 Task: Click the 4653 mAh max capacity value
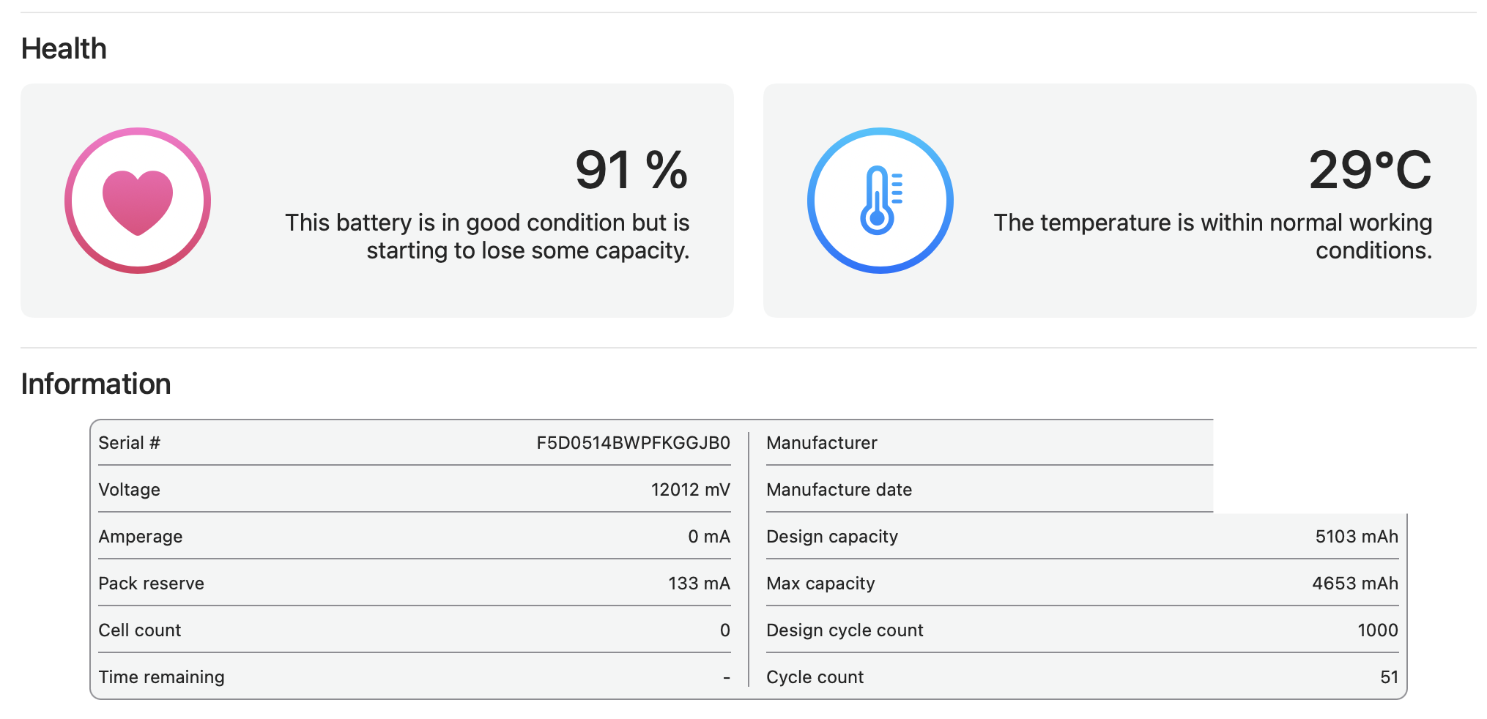pos(1354,584)
